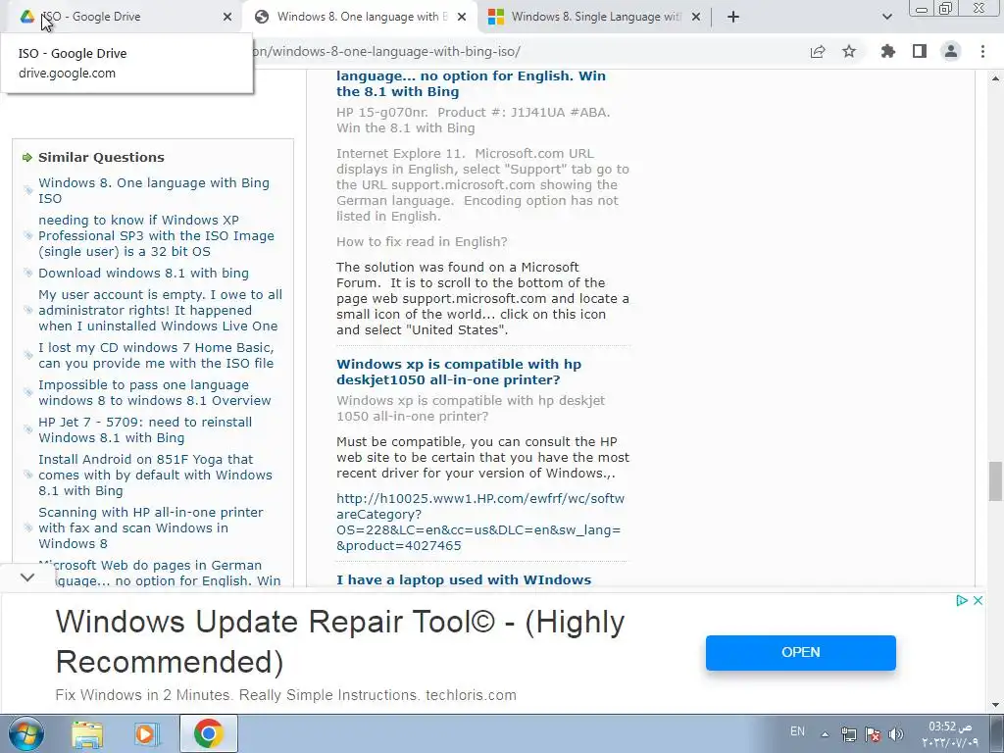Open the network tray icon
This screenshot has height=753, width=1004.
[848, 734]
